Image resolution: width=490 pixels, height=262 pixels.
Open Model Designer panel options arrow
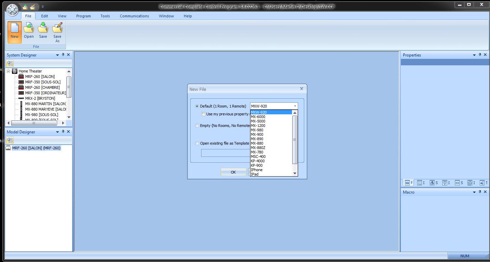click(57, 132)
